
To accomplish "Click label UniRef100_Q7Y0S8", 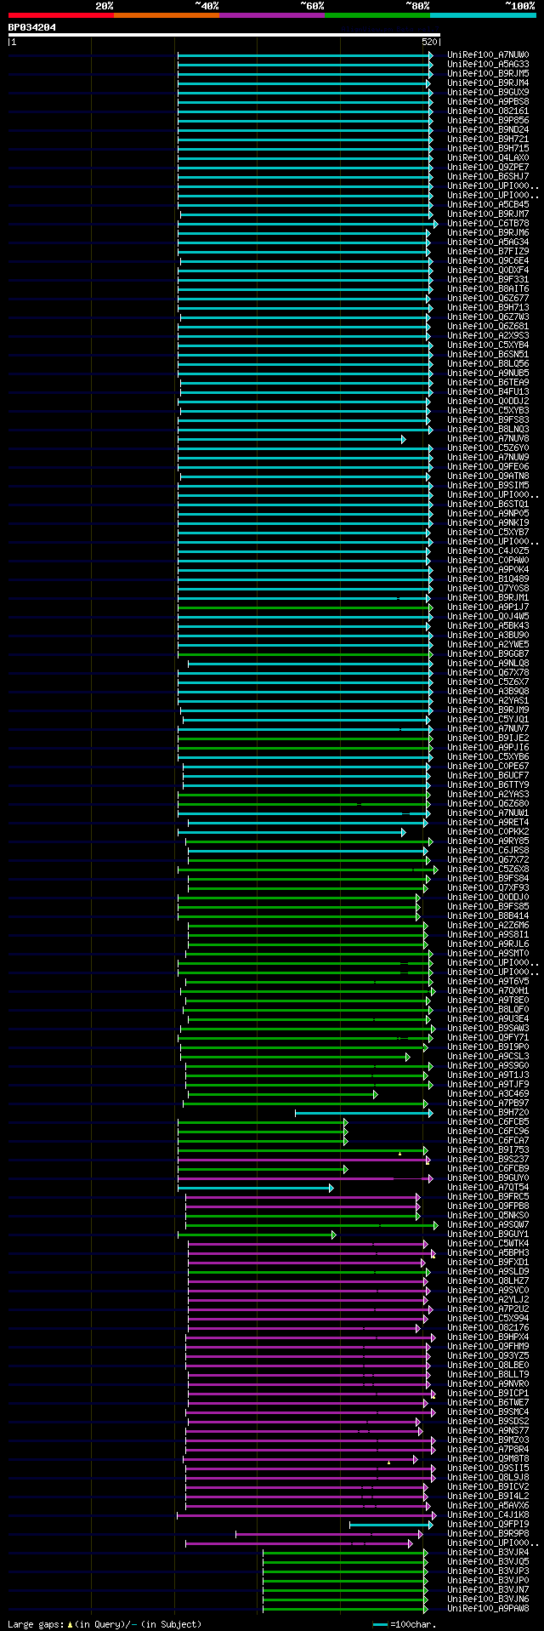I will pyautogui.click(x=488, y=589).
